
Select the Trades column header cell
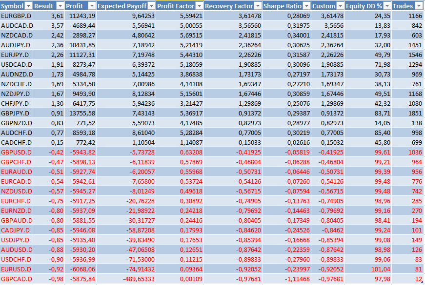(x=407, y=6)
